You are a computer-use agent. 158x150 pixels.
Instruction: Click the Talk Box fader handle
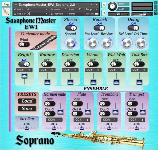click(x=139, y=82)
